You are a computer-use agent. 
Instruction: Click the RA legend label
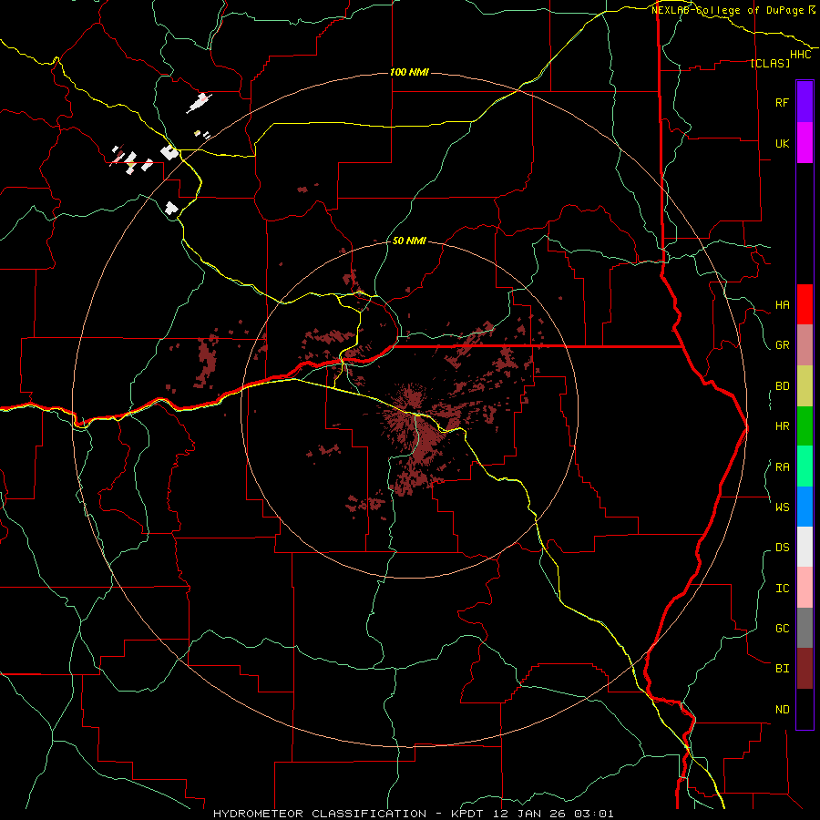click(782, 466)
